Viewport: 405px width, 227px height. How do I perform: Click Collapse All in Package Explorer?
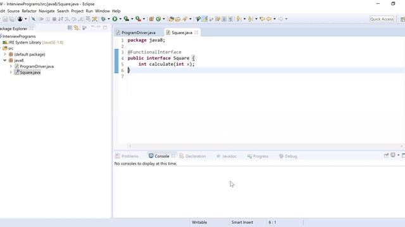click(x=70, y=28)
